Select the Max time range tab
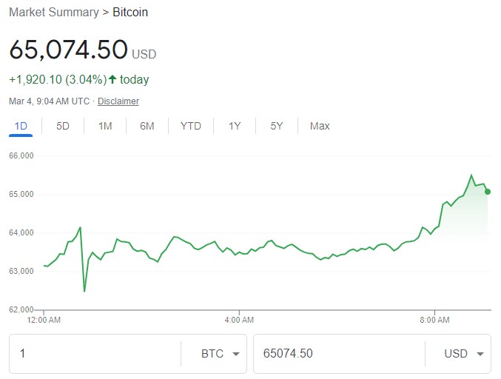This screenshot has width=501, height=379. (x=320, y=126)
